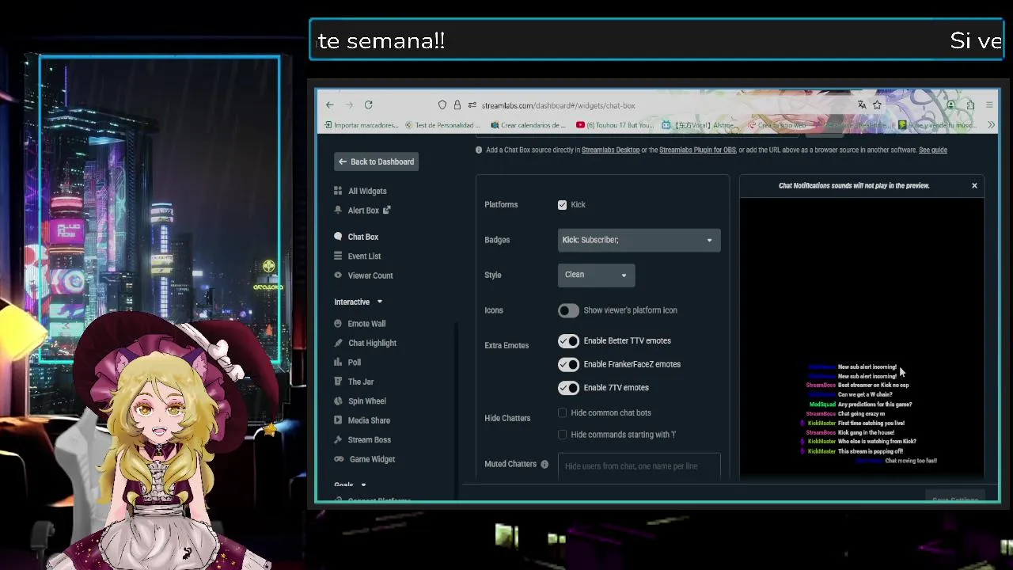Click the browser back arrow
Image resolution: width=1013 pixels, height=570 pixels.
[330, 104]
